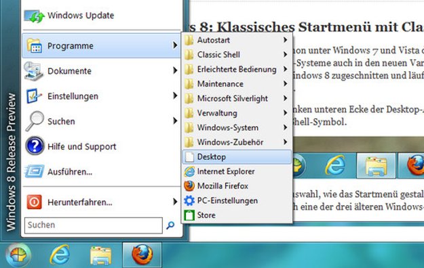
Task: Click the Microsoft Silverlight folder icon
Action: point(189,98)
